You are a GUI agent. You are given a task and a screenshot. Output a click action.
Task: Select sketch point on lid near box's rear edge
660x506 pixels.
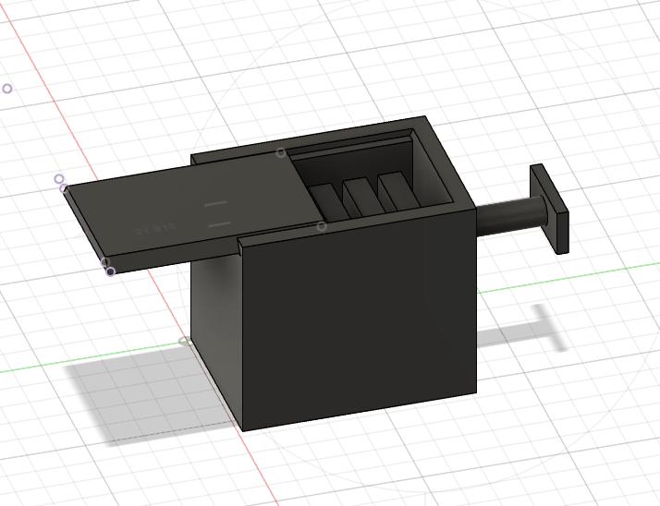pyautogui.click(x=282, y=153)
